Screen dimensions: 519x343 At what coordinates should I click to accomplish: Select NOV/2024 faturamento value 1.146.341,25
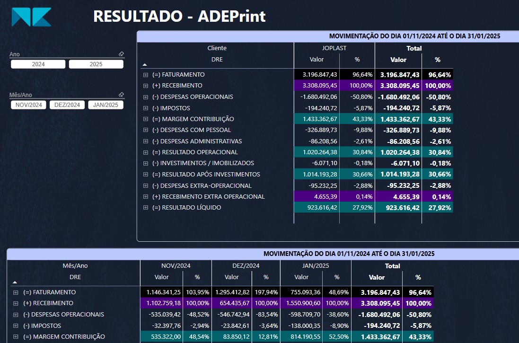coord(164,292)
